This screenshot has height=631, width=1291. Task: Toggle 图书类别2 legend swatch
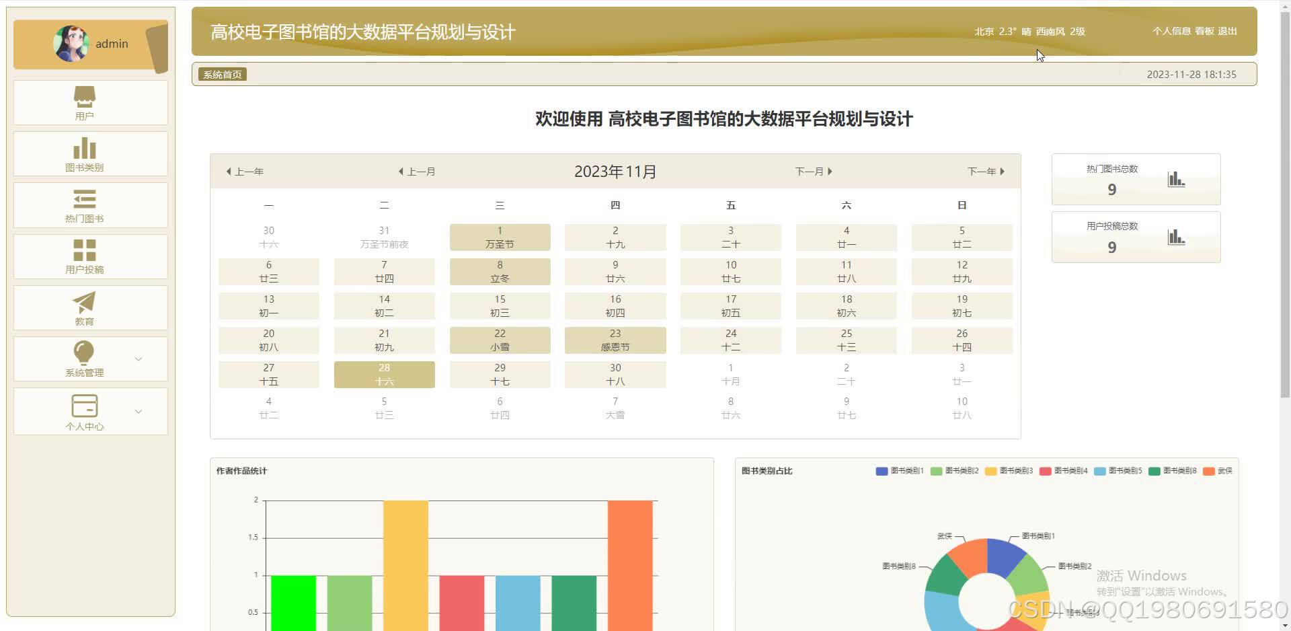(936, 471)
